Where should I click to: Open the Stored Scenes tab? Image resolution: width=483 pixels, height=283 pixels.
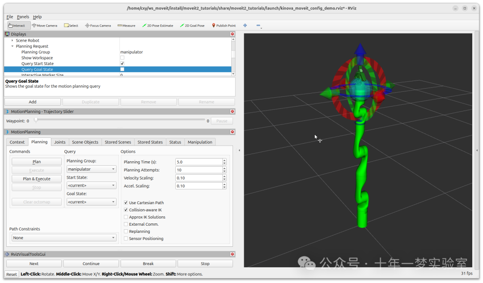click(118, 142)
